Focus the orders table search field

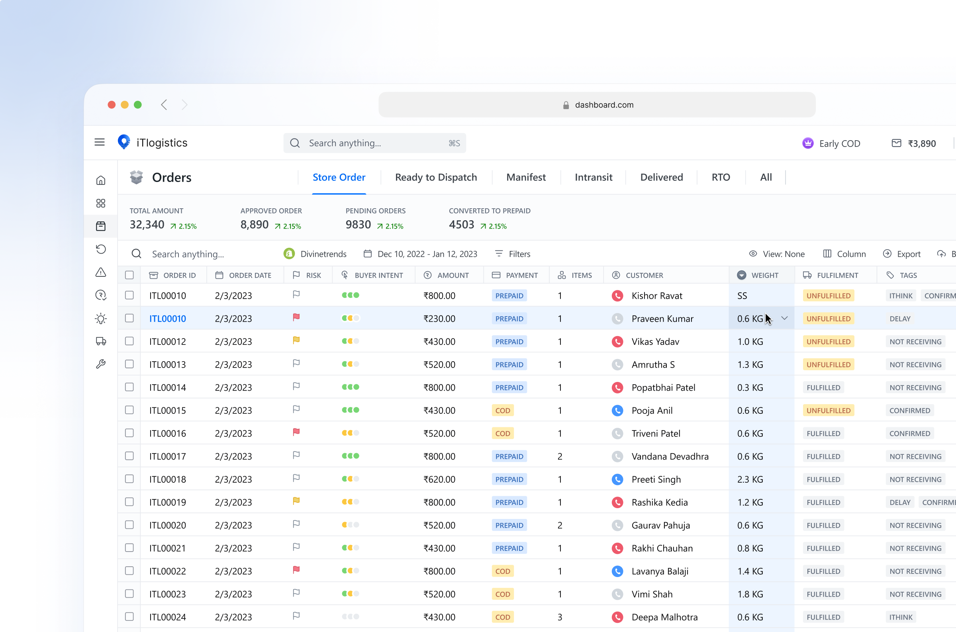point(188,254)
